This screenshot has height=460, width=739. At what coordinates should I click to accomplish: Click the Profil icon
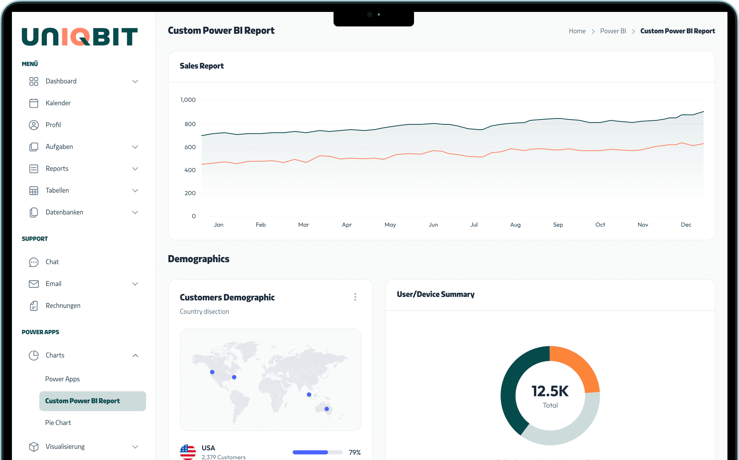(34, 125)
